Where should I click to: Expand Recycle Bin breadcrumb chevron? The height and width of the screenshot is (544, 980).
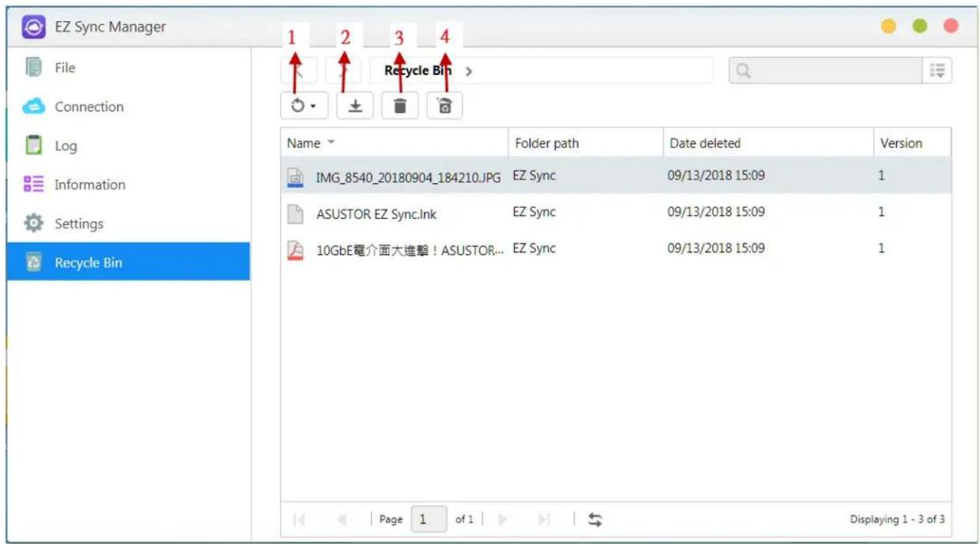click(x=469, y=71)
